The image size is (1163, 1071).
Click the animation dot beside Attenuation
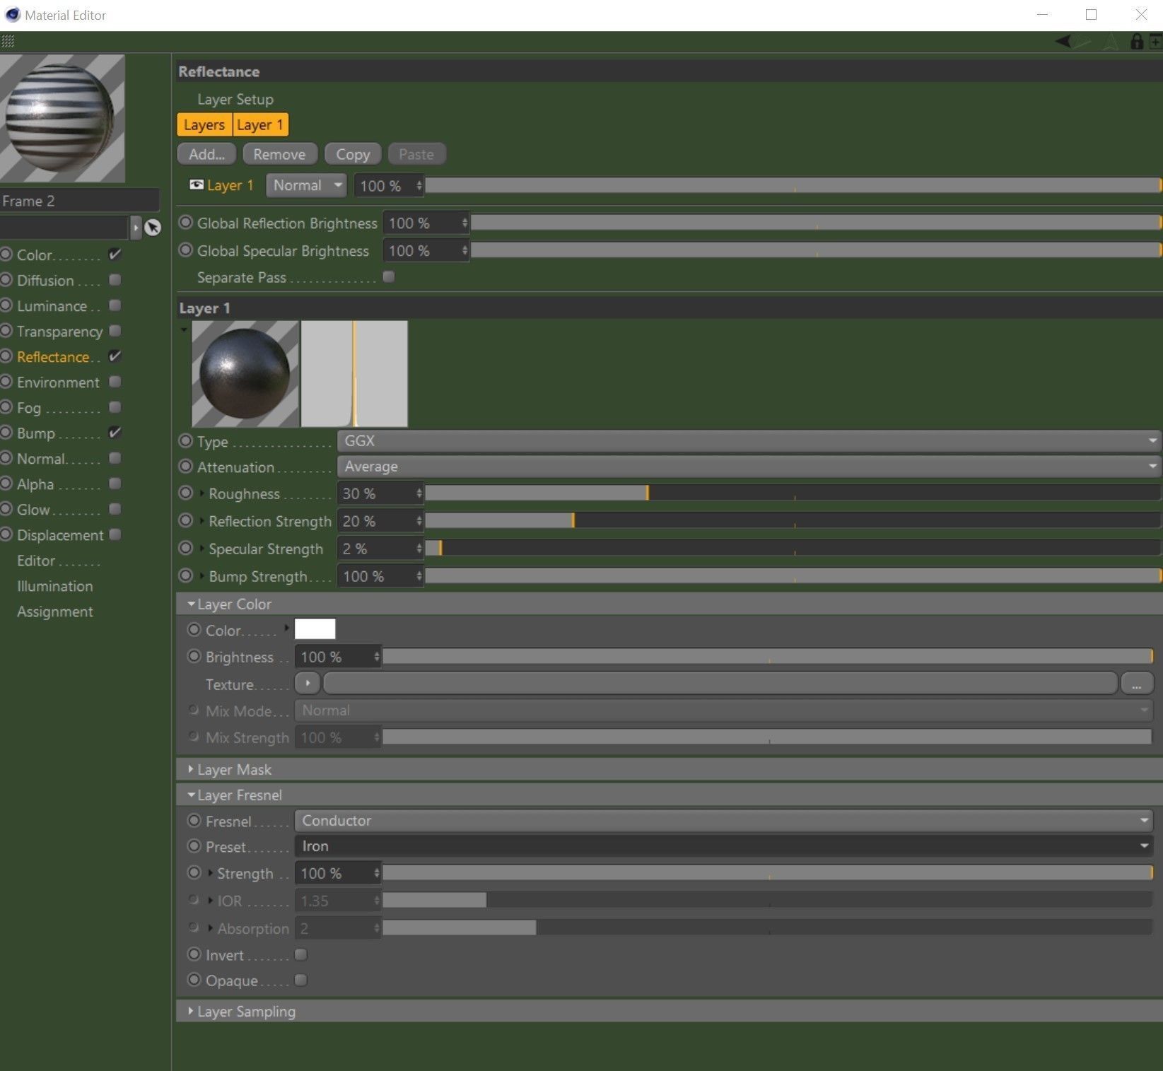pyautogui.click(x=186, y=467)
